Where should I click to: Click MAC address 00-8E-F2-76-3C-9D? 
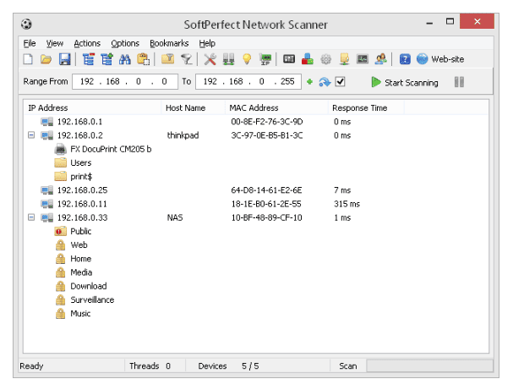pyautogui.click(x=267, y=122)
